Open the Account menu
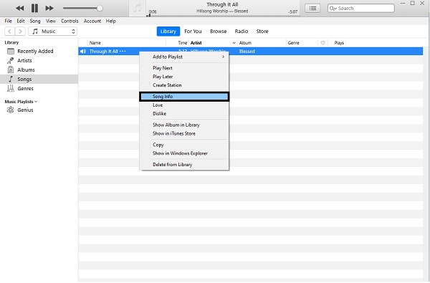This screenshot has width=430, height=283. (92, 21)
